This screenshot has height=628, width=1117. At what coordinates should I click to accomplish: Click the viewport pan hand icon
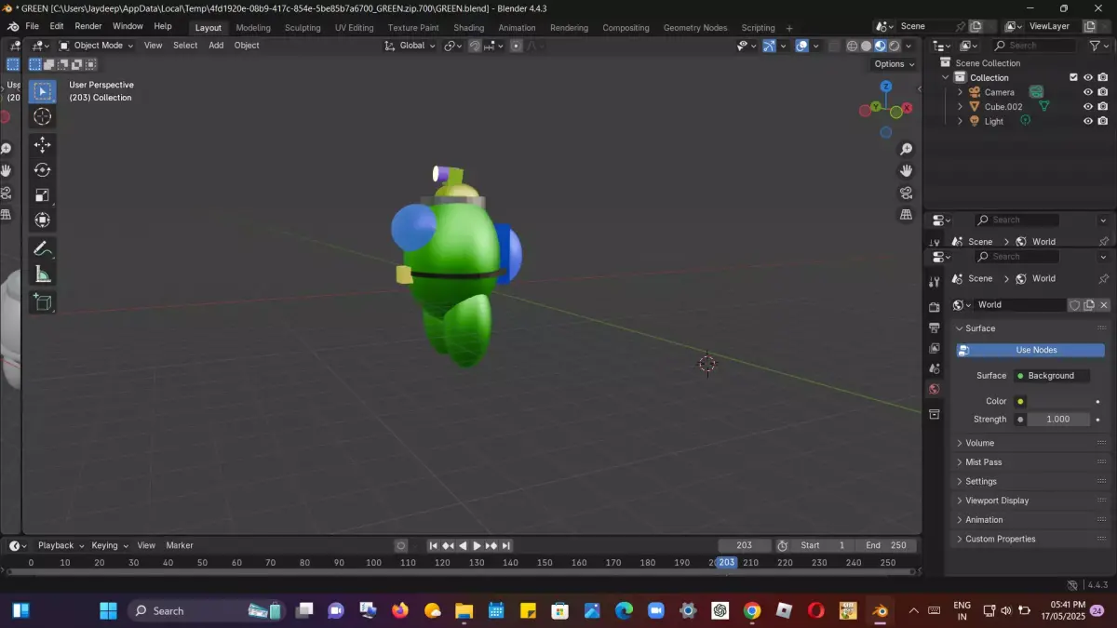coord(906,171)
